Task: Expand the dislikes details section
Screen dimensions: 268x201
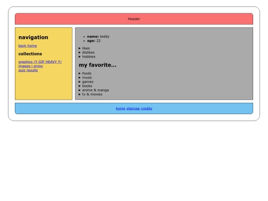Action: pyautogui.click(x=87, y=53)
